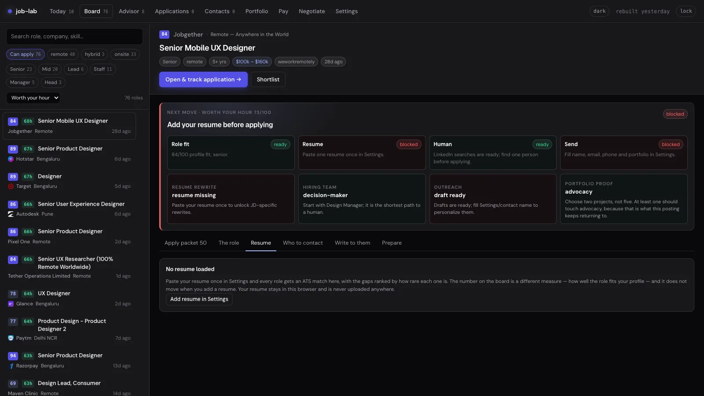Select the Glance UX Designer row
704x396 pixels.
69,298
